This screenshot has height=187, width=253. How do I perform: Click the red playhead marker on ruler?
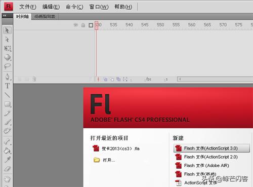pyautogui.click(x=96, y=25)
